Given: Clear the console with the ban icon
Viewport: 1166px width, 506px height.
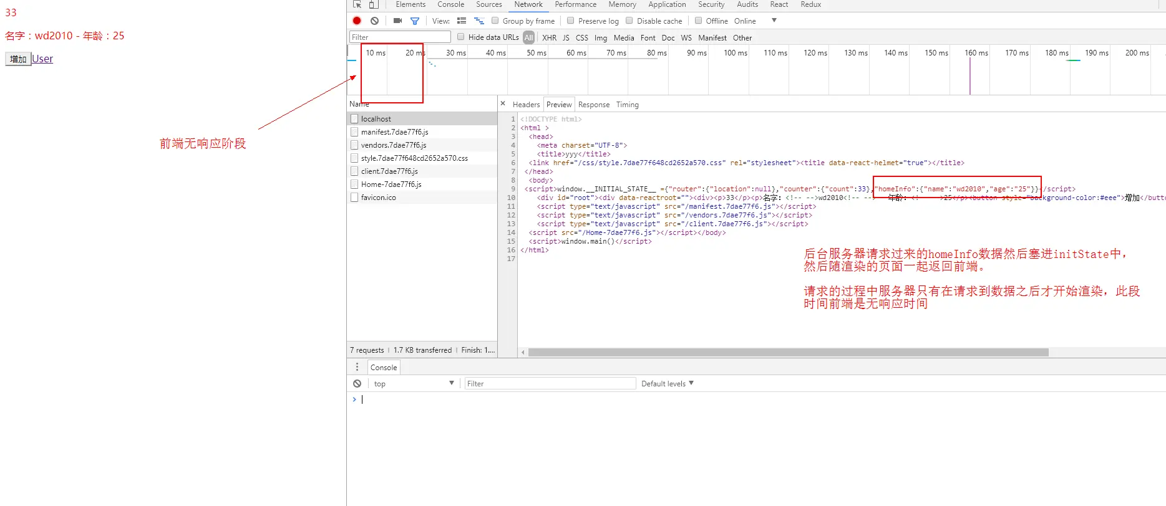Looking at the screenshot, I should click(357, 383).
